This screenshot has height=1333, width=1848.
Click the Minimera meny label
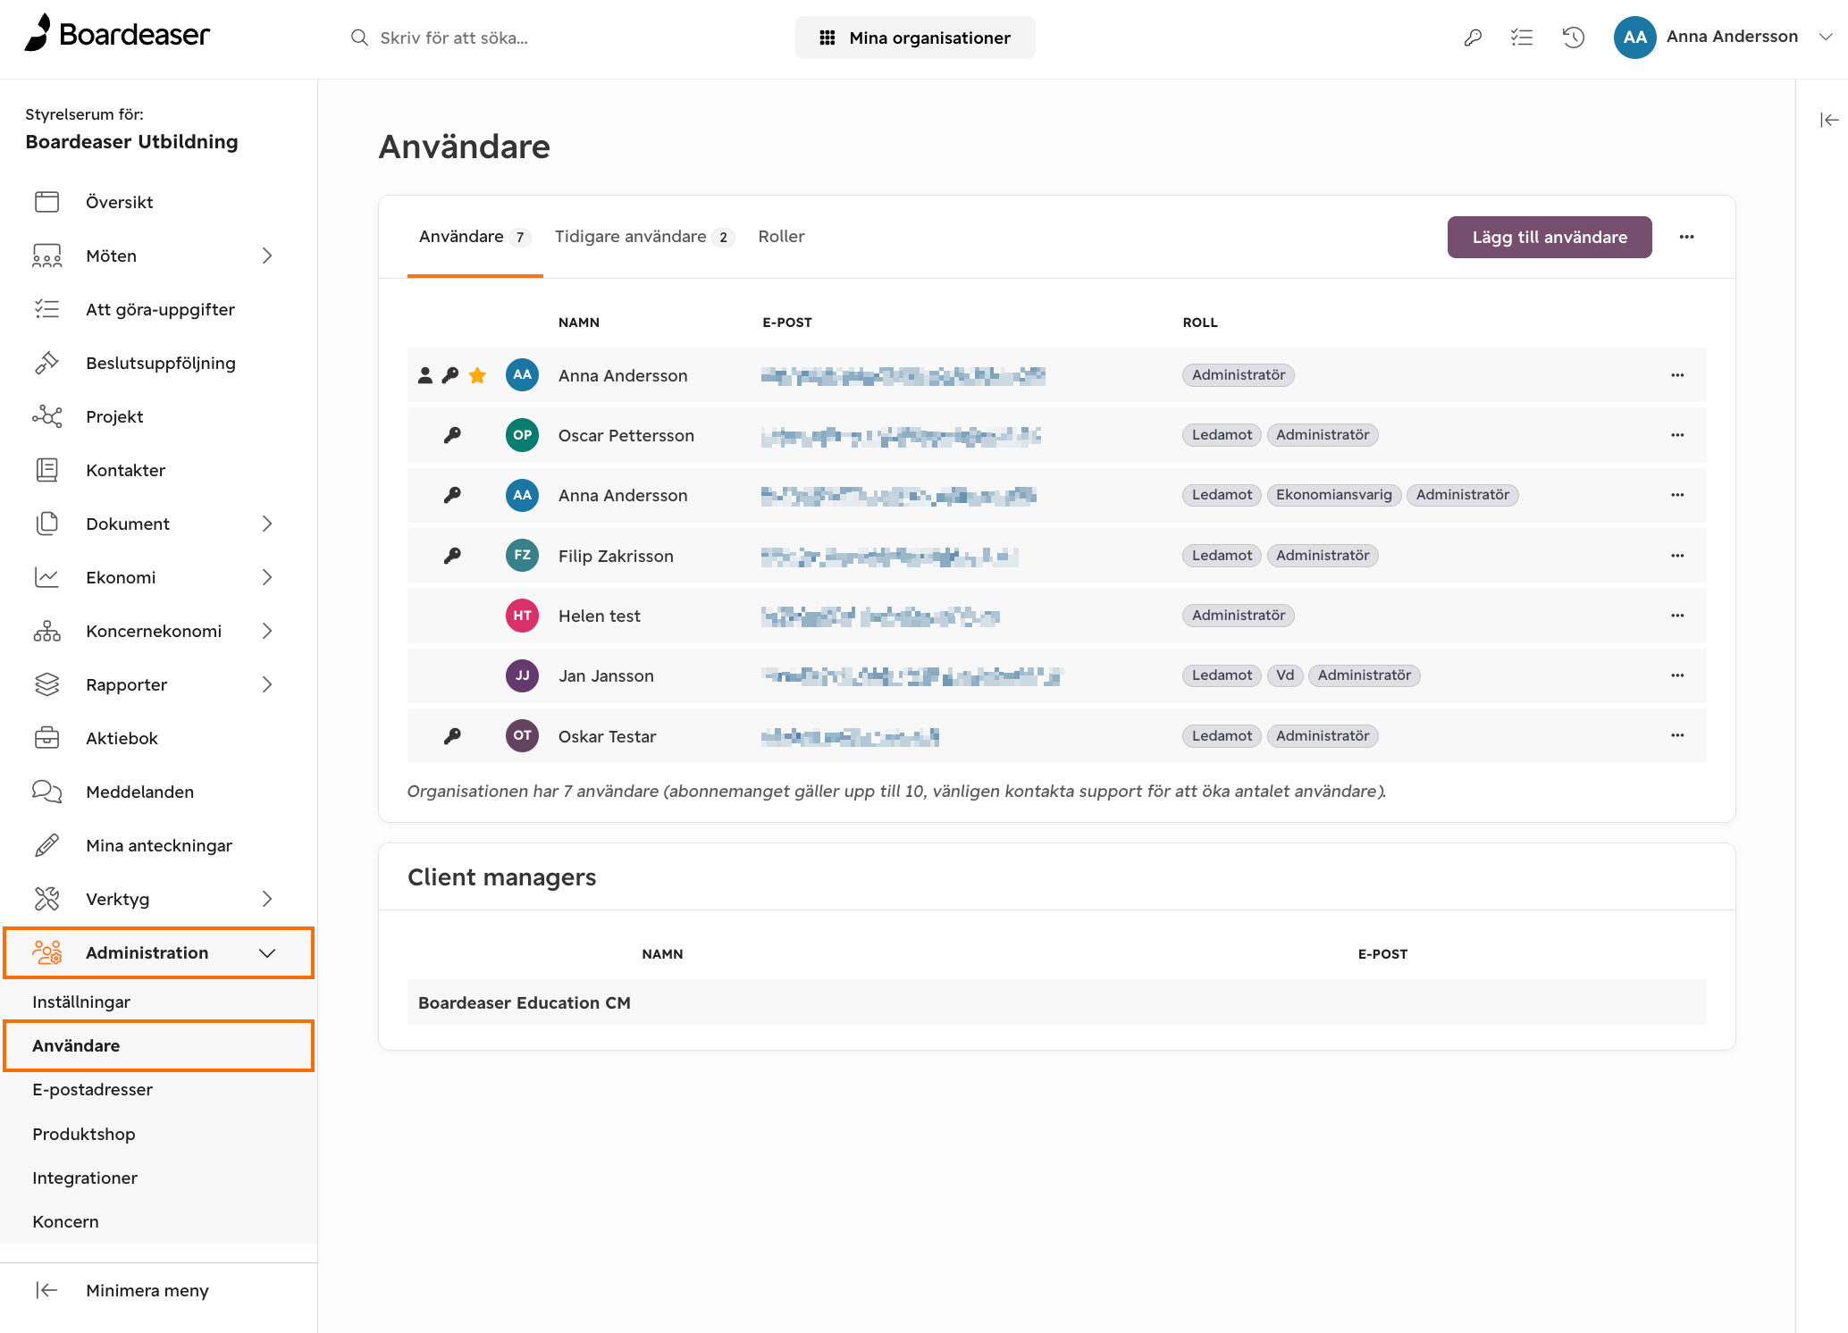[x=147, y=1290]
